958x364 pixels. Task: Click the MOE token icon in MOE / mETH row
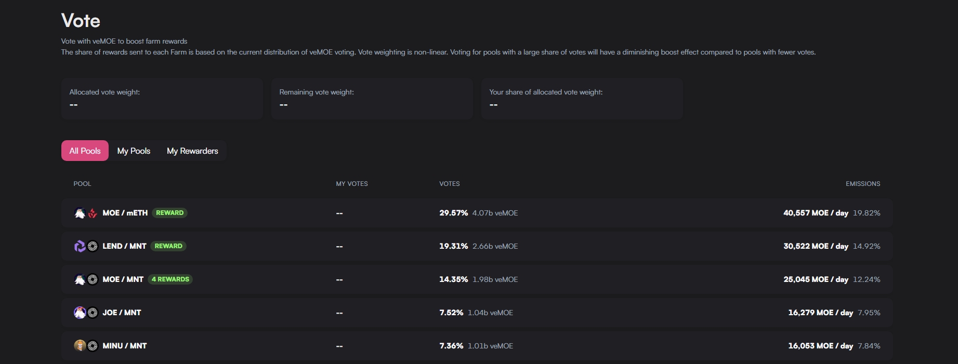pyautogui.click(x=80, y=213)
